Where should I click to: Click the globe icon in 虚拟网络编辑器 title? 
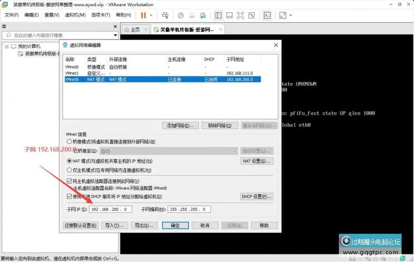click(65, 45)
